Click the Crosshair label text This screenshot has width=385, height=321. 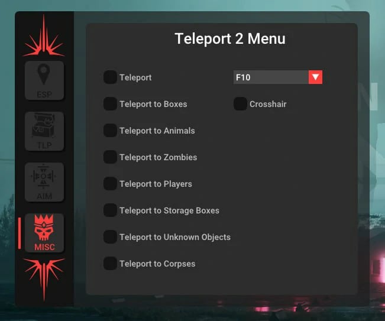click(x=268, y=104)
